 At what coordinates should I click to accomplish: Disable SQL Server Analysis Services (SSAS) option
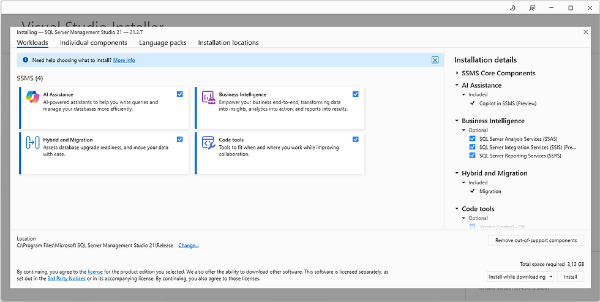point(472,138)
